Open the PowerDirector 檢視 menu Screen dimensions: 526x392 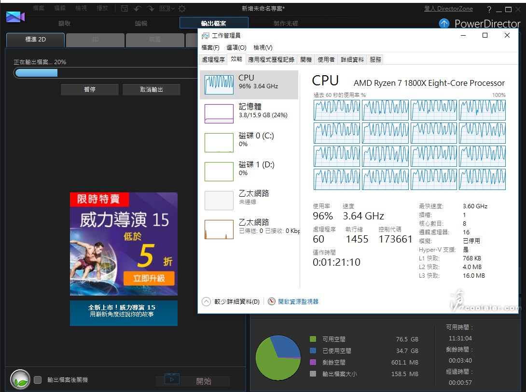tap(81, 8)
